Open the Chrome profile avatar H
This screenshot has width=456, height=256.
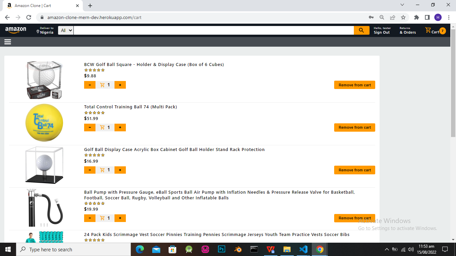438,17
